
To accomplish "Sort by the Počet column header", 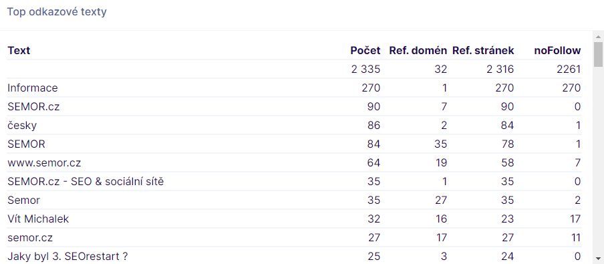I will tap(365, 51).
